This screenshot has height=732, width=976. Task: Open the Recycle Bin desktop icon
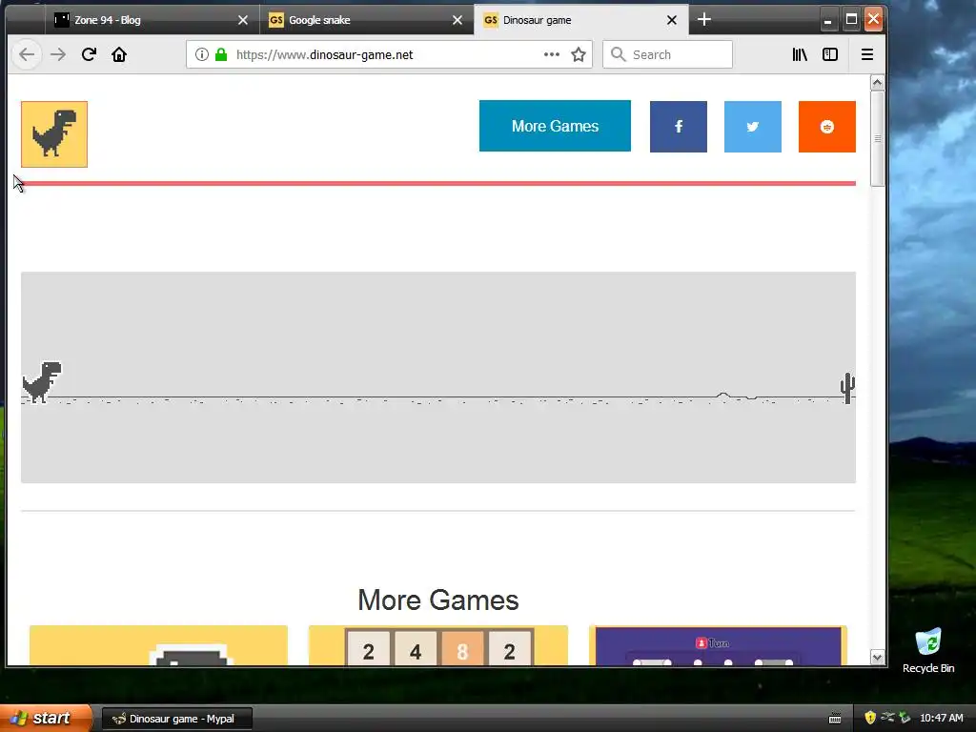coord(928,650)
